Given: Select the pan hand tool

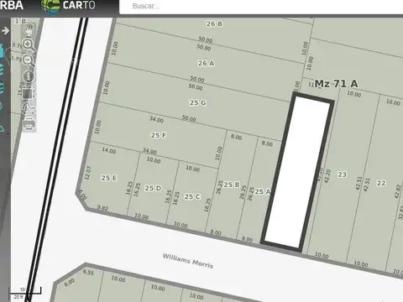Looking at the screenshot, I should pos(29,29).
